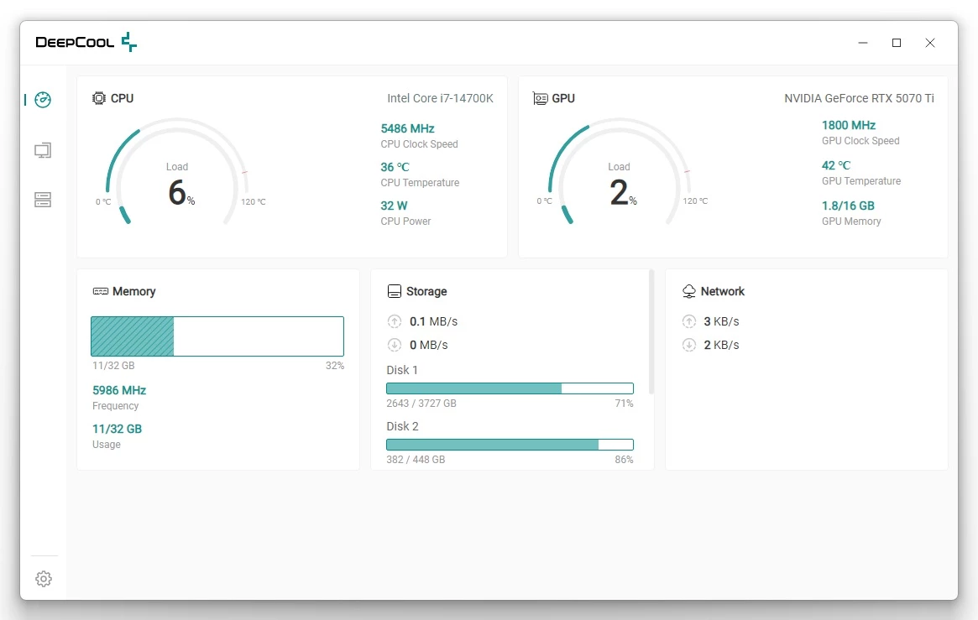Click the Storage drive icon
The width and height of the screenshot is (978, 620).
(395, 291)
